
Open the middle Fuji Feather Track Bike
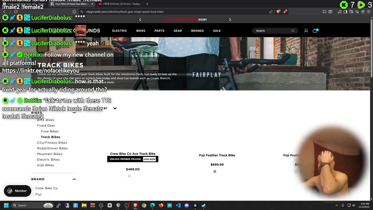(217, 155)
